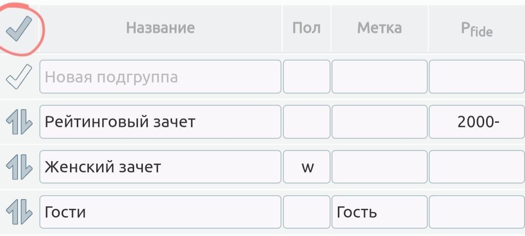
Task: Click empty Метка field in Женский зачет row
Action: (379, 167)
